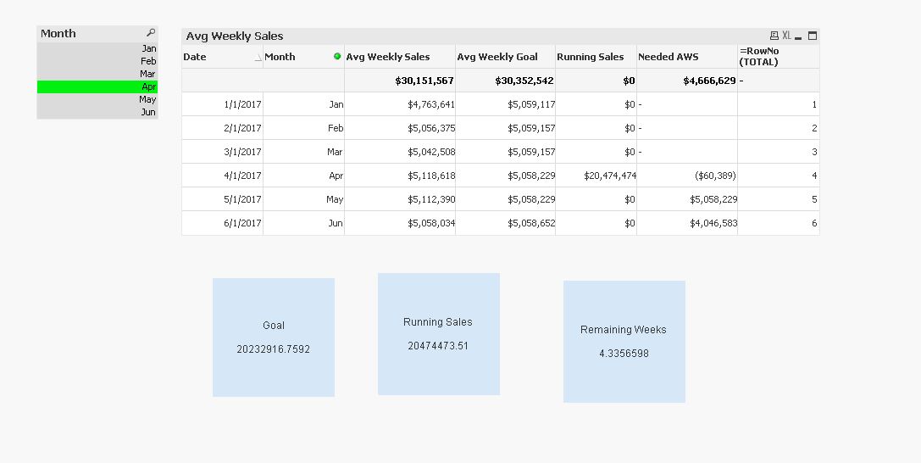Select the 4/1/2017 date cell
The height and width of the screenshot is (463, 921).
223,176
